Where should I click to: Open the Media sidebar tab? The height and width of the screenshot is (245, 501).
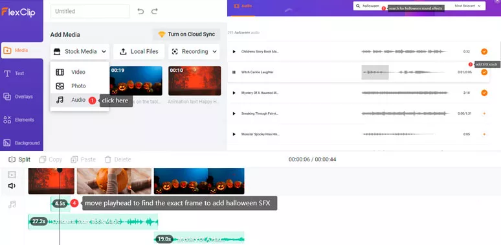click(x=22, y=50)
